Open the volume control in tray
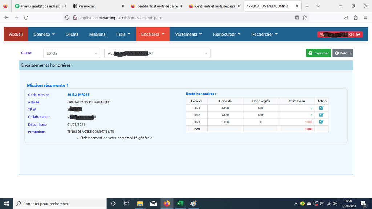Image resolution: width=372 pixels, height=209 pixels. click(335, 204)
